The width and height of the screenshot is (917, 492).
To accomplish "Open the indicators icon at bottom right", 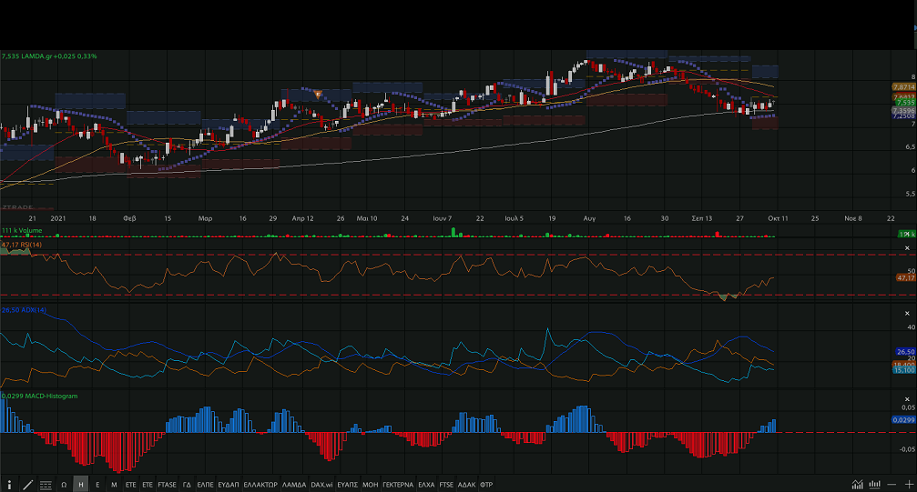I will tap(875, 485).
